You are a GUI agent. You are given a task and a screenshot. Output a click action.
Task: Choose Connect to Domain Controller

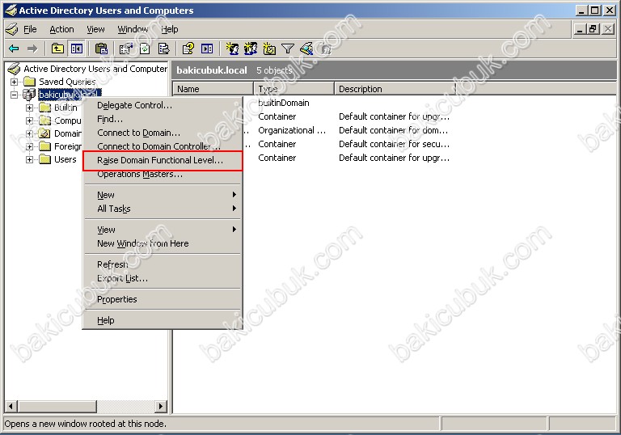coord(163,146)
